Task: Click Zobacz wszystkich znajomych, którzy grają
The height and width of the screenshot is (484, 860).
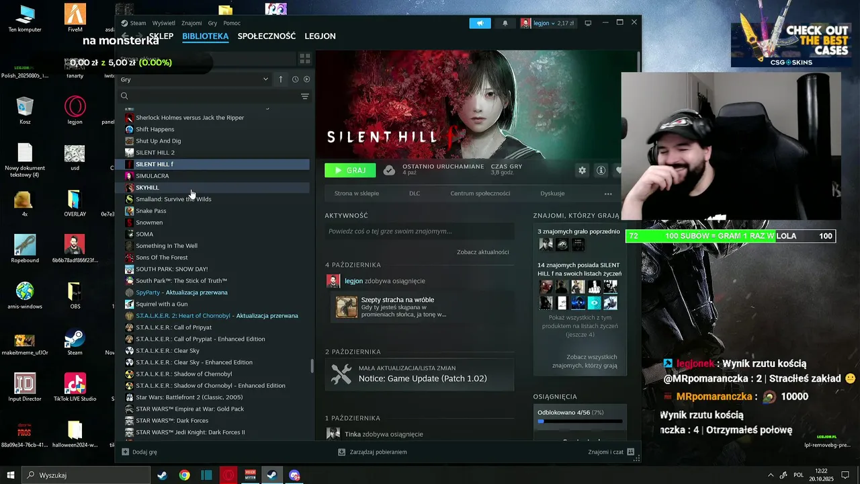Action: 585,361
